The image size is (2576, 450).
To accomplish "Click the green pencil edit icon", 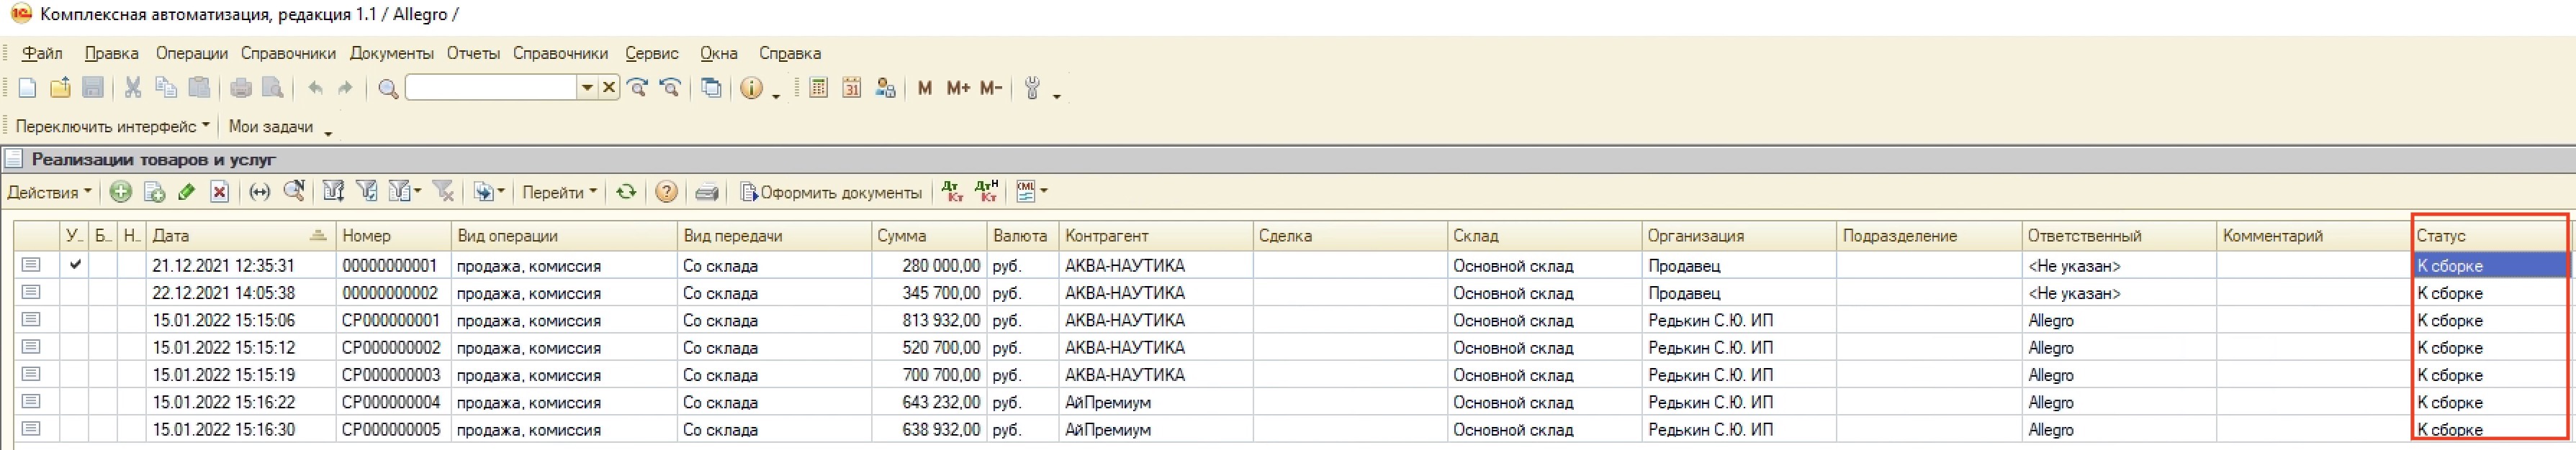I will [x=187, y=193].
